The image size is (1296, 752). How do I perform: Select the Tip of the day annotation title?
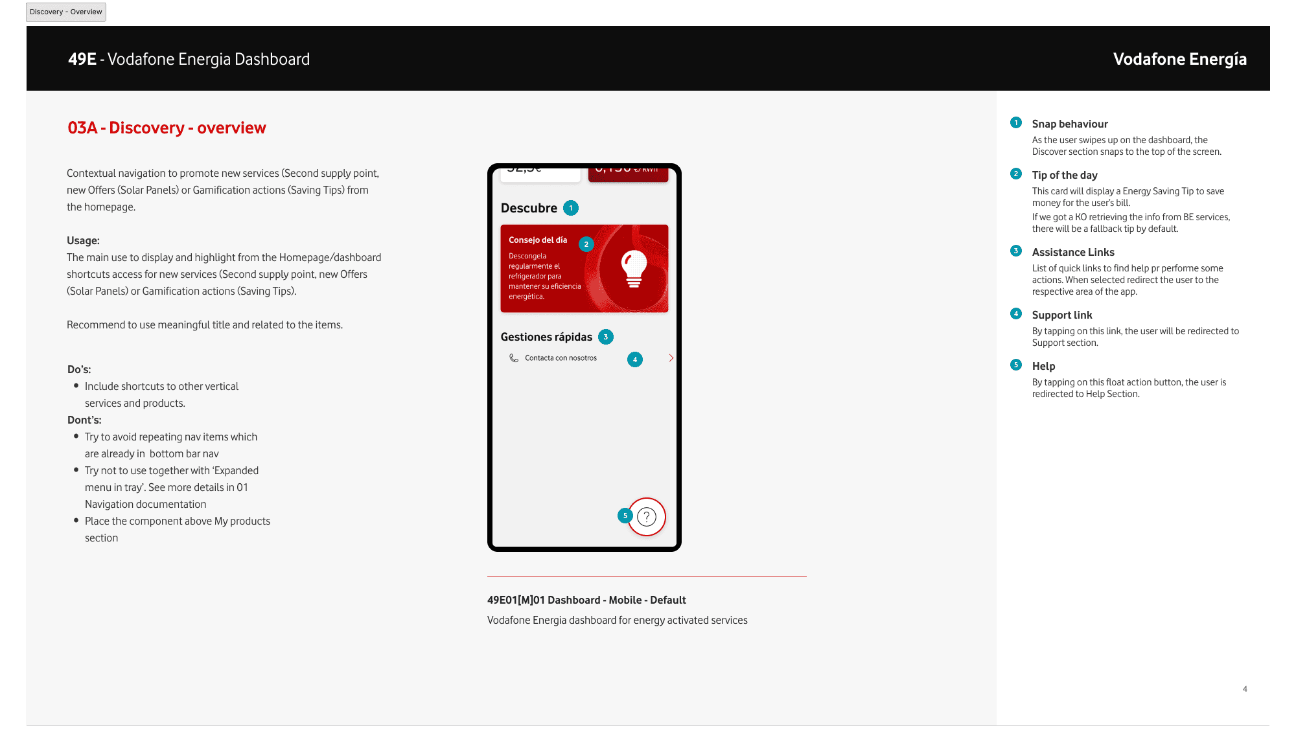coord(1065,175)
